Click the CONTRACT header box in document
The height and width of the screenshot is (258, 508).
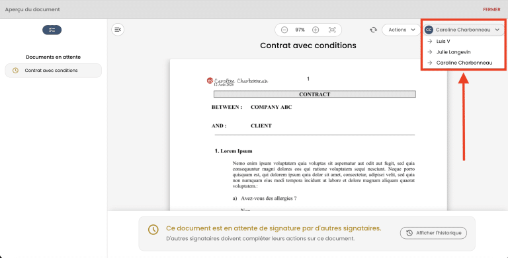(315, 94)
